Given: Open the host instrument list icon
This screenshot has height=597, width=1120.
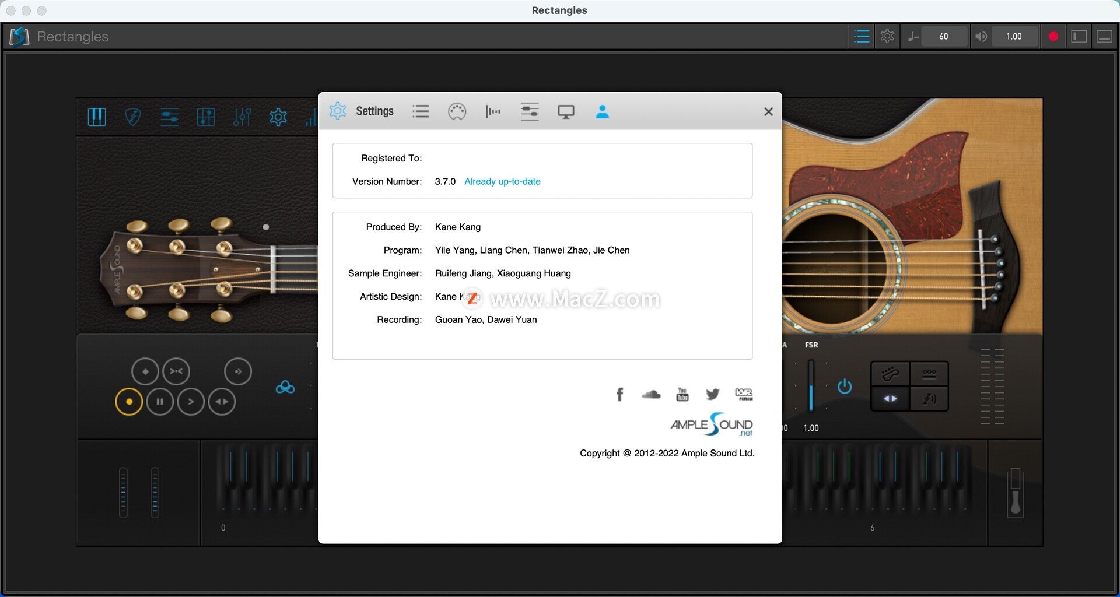Looking at the screenshot, I should point(862,37).
